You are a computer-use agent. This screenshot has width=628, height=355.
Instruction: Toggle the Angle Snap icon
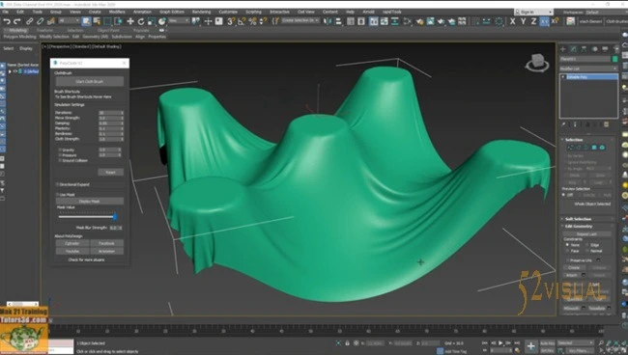[242, 21]
